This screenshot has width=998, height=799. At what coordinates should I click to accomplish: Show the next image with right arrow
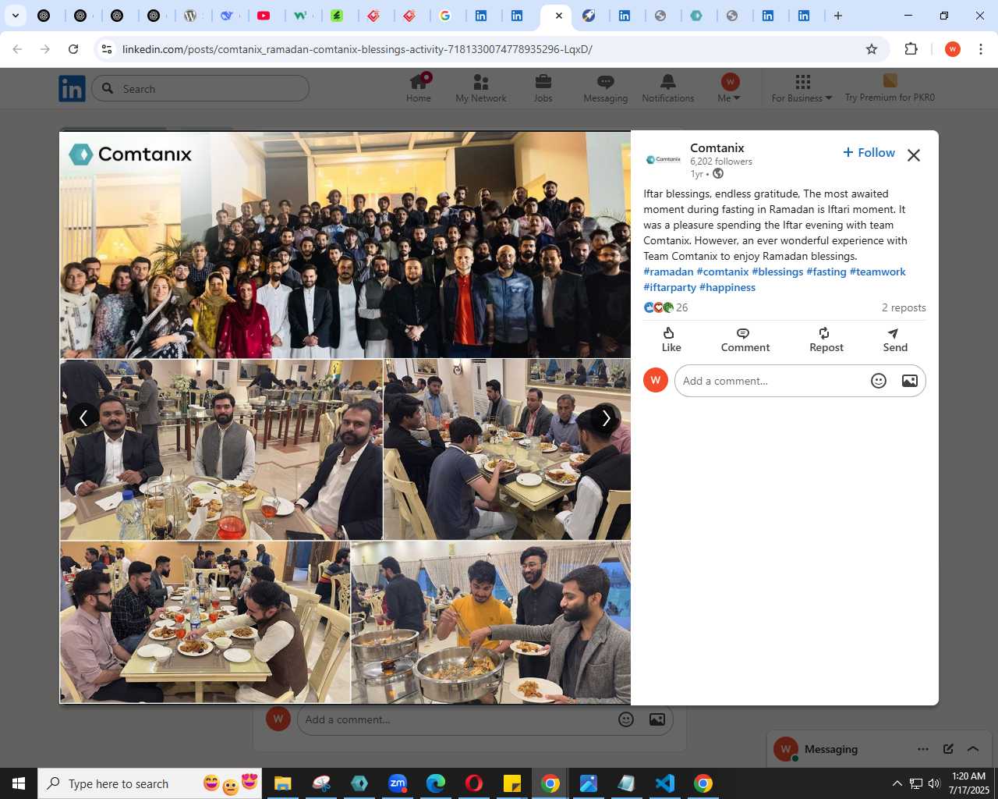pos(606,418)
